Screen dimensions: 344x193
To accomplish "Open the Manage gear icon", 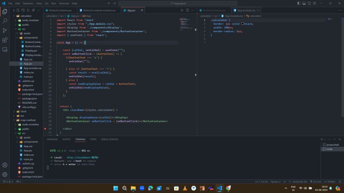I will tap(5, 175).
